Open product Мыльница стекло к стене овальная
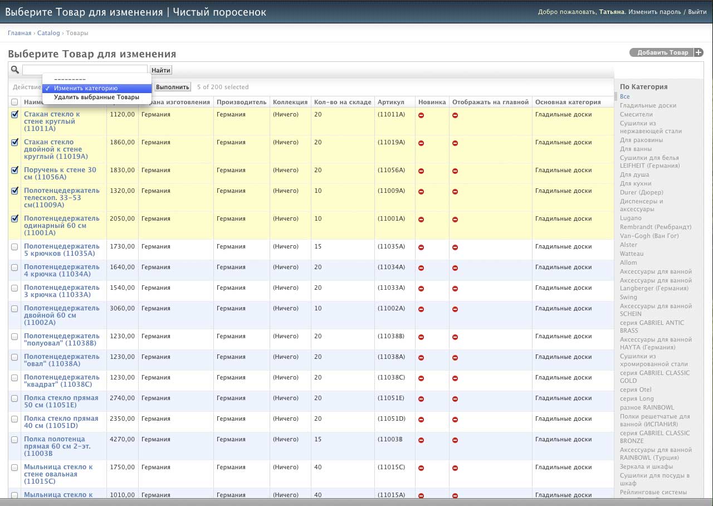This screenshot has width=713, height=506. pos(58,474)
